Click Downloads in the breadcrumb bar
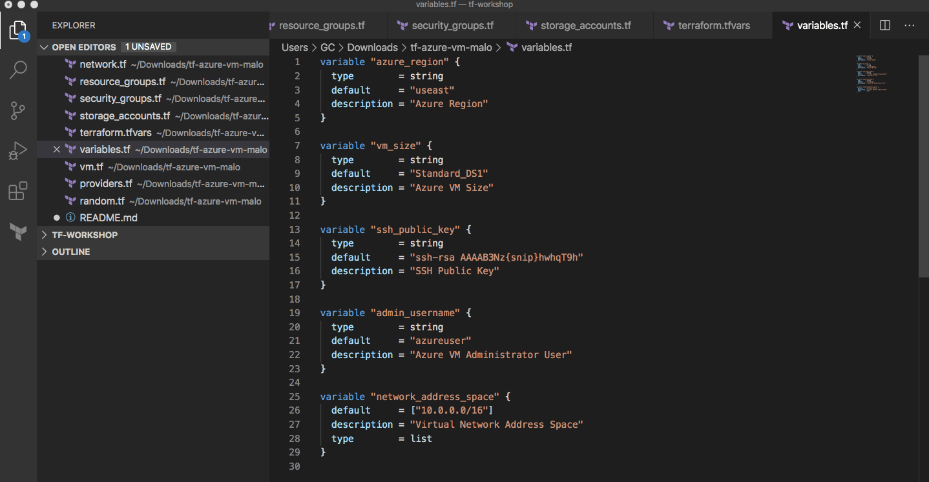This screenshot has width=929, height=482. click(372, 47)
